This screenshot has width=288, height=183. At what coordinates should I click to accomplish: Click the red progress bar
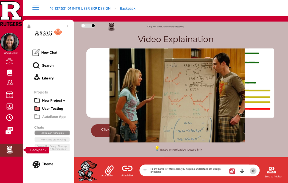click(258, 109)
